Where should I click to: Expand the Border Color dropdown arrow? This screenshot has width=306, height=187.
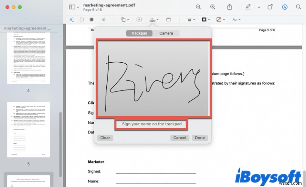209,20
